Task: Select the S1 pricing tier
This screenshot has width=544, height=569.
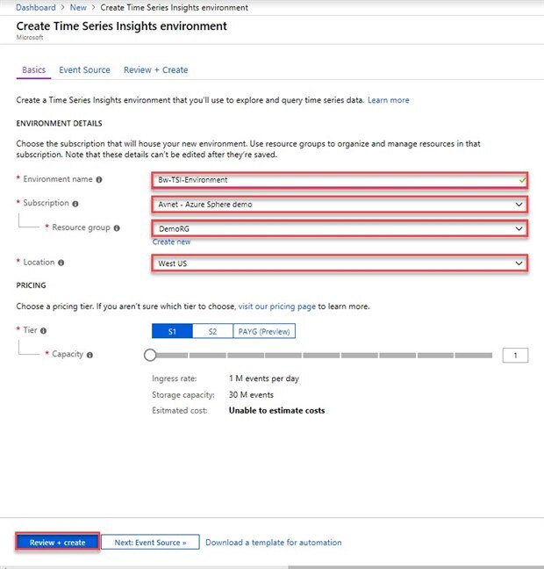Action: [x=172, y=331]
